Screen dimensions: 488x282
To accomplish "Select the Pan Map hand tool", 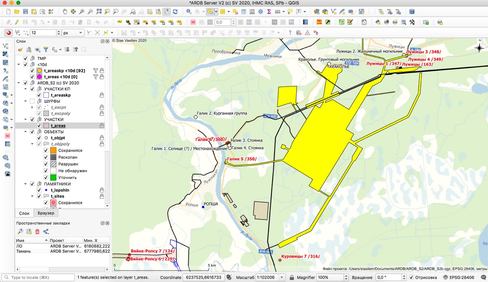I will pyautogui.click(x=65, y=12).
